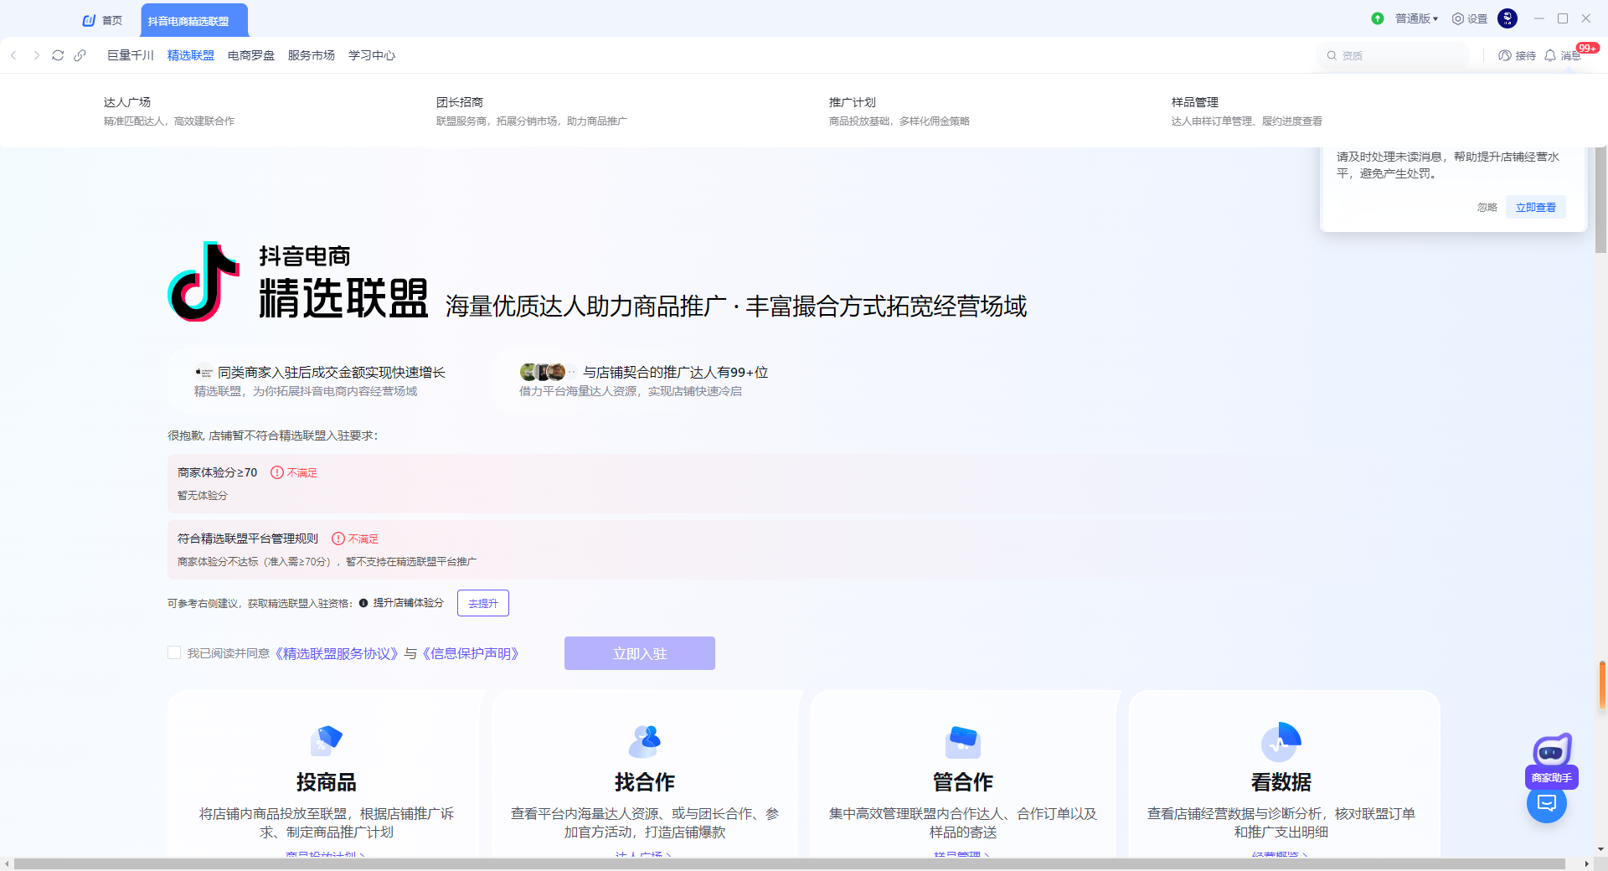Open 接待 customer reception

(1517, 55)
